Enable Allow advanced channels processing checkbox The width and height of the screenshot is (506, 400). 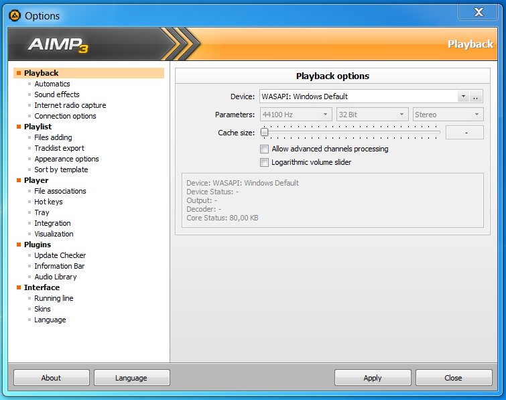pos(264,149)
